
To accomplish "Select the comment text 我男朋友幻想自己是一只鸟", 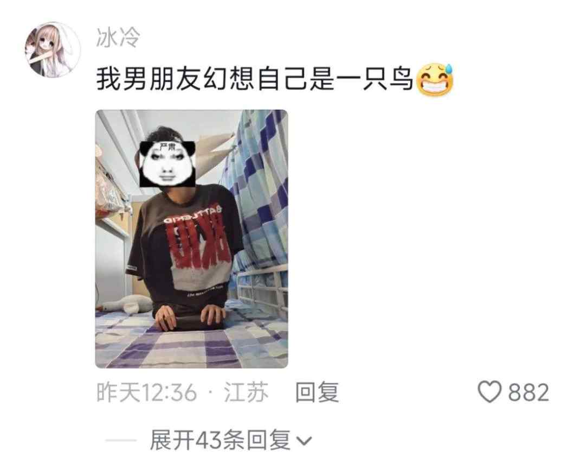I will pos(255,80).
